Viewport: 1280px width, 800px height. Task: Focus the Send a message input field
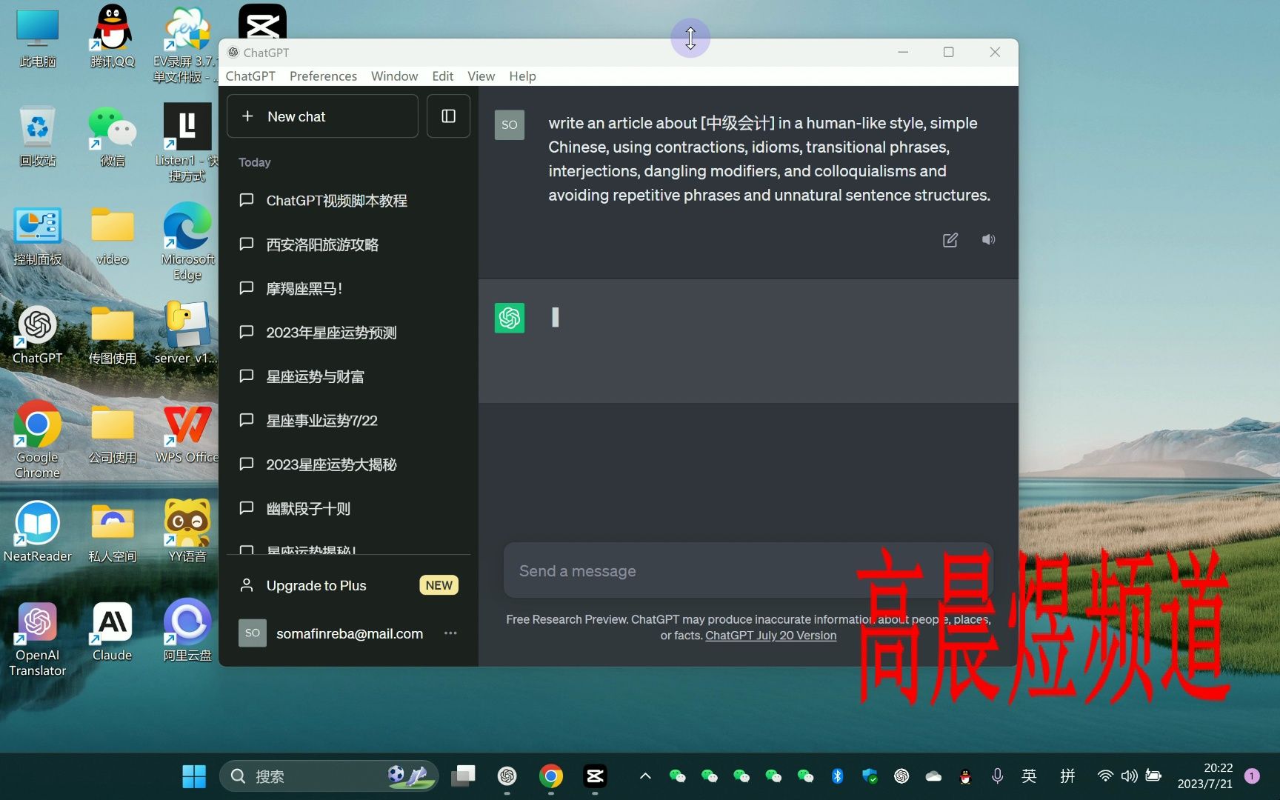(x=748, y=571)
